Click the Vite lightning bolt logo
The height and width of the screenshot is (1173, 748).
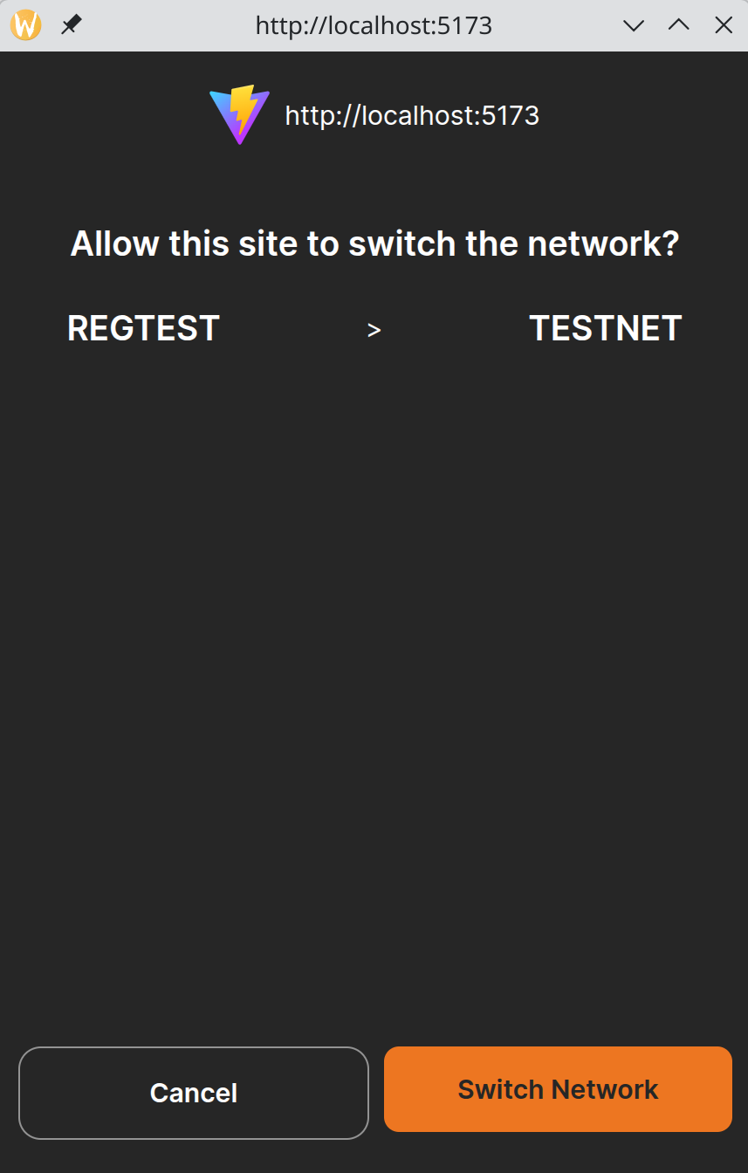[x=239, y=114]
